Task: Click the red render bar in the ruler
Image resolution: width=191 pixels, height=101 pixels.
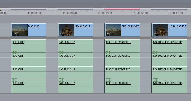Action: (122, 9)
